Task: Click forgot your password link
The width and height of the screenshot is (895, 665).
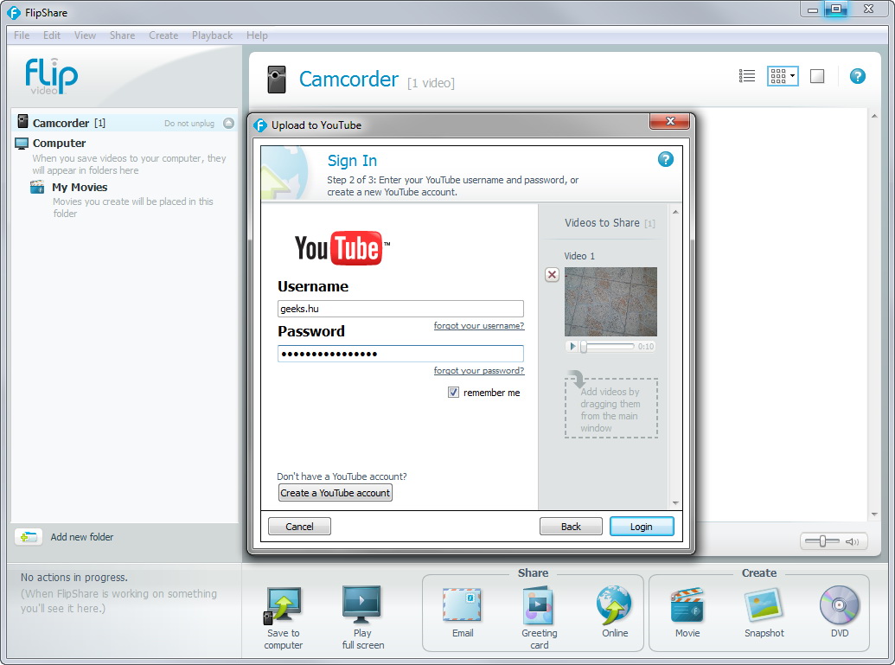Action: (x=478, y=371)
